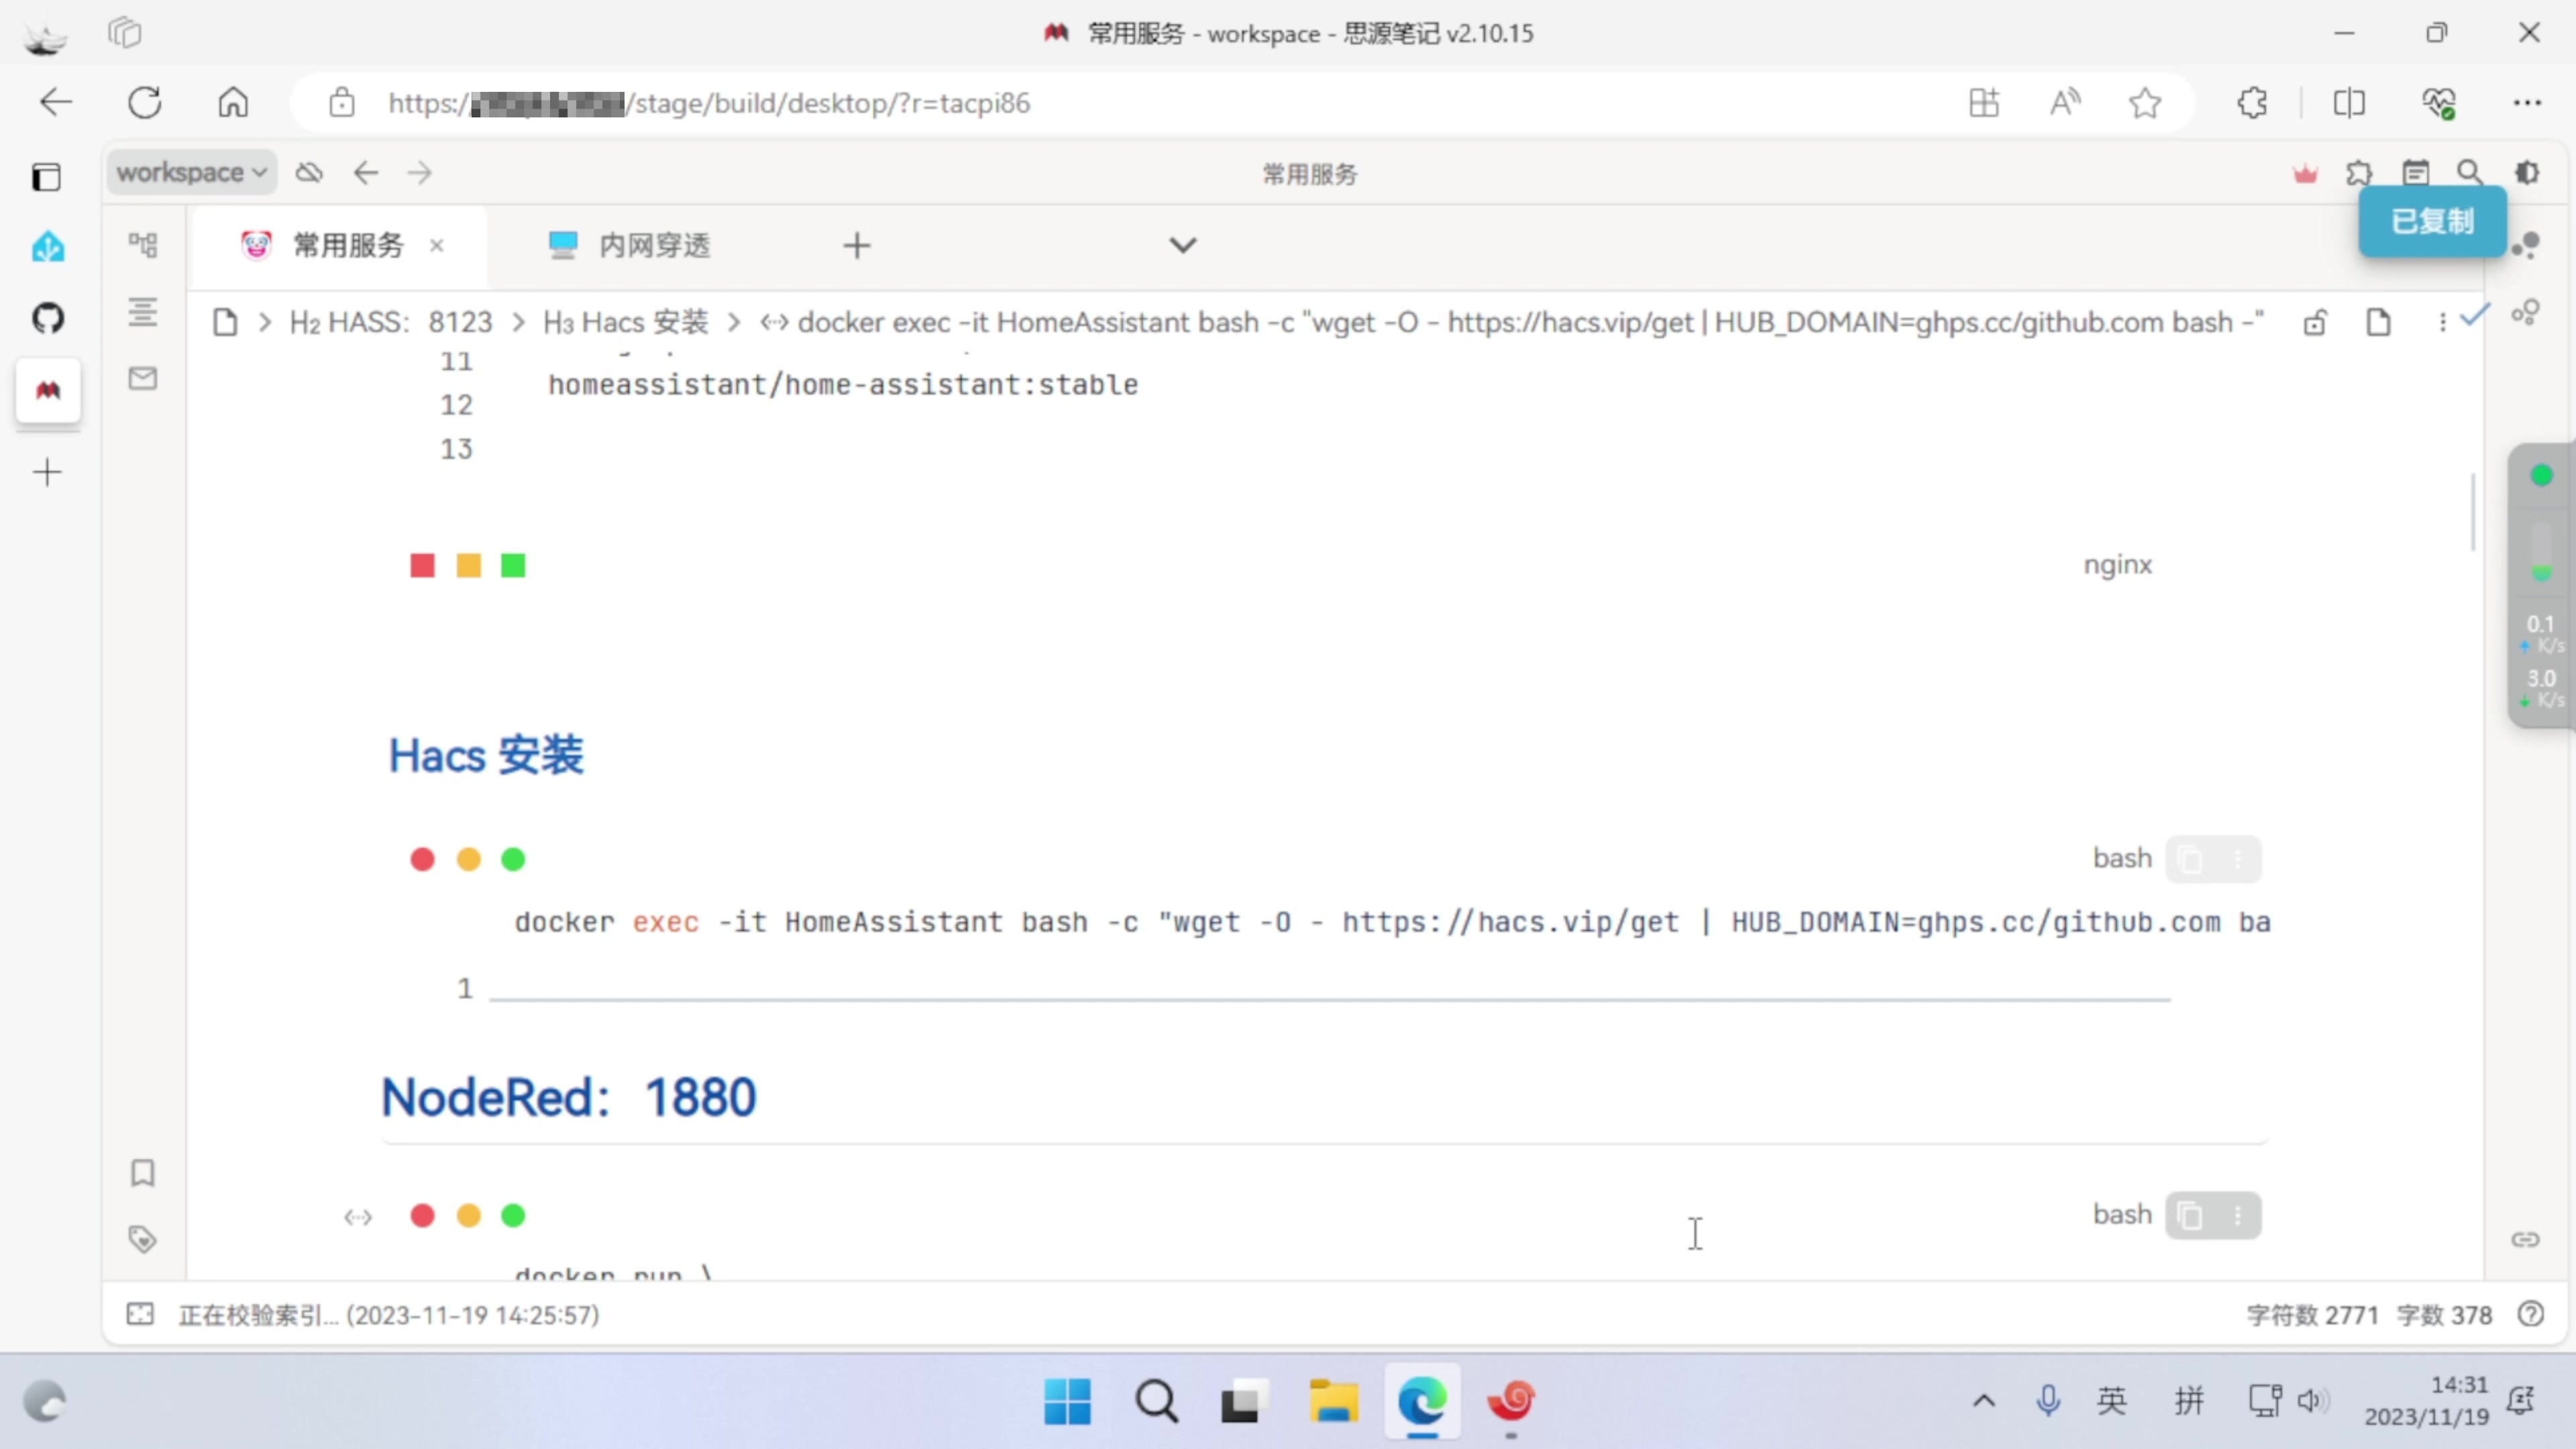Toggle SiYuan appearance theme mode
This screenshot has width=2576, height=1449.
point(2527,173)
